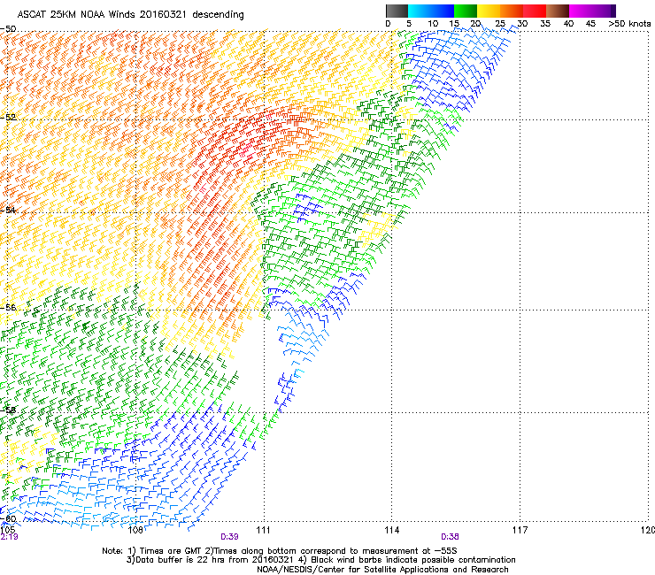Viewport: 655px width, 575px height.
Task: Click the gray 0-5 knots color swatch
Action: click(x=397, y=11)
